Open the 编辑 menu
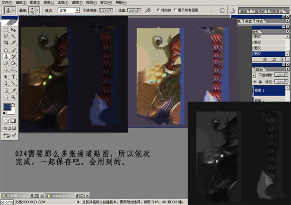The height and width of the screenshot is (205, 291). pos(21,2)
